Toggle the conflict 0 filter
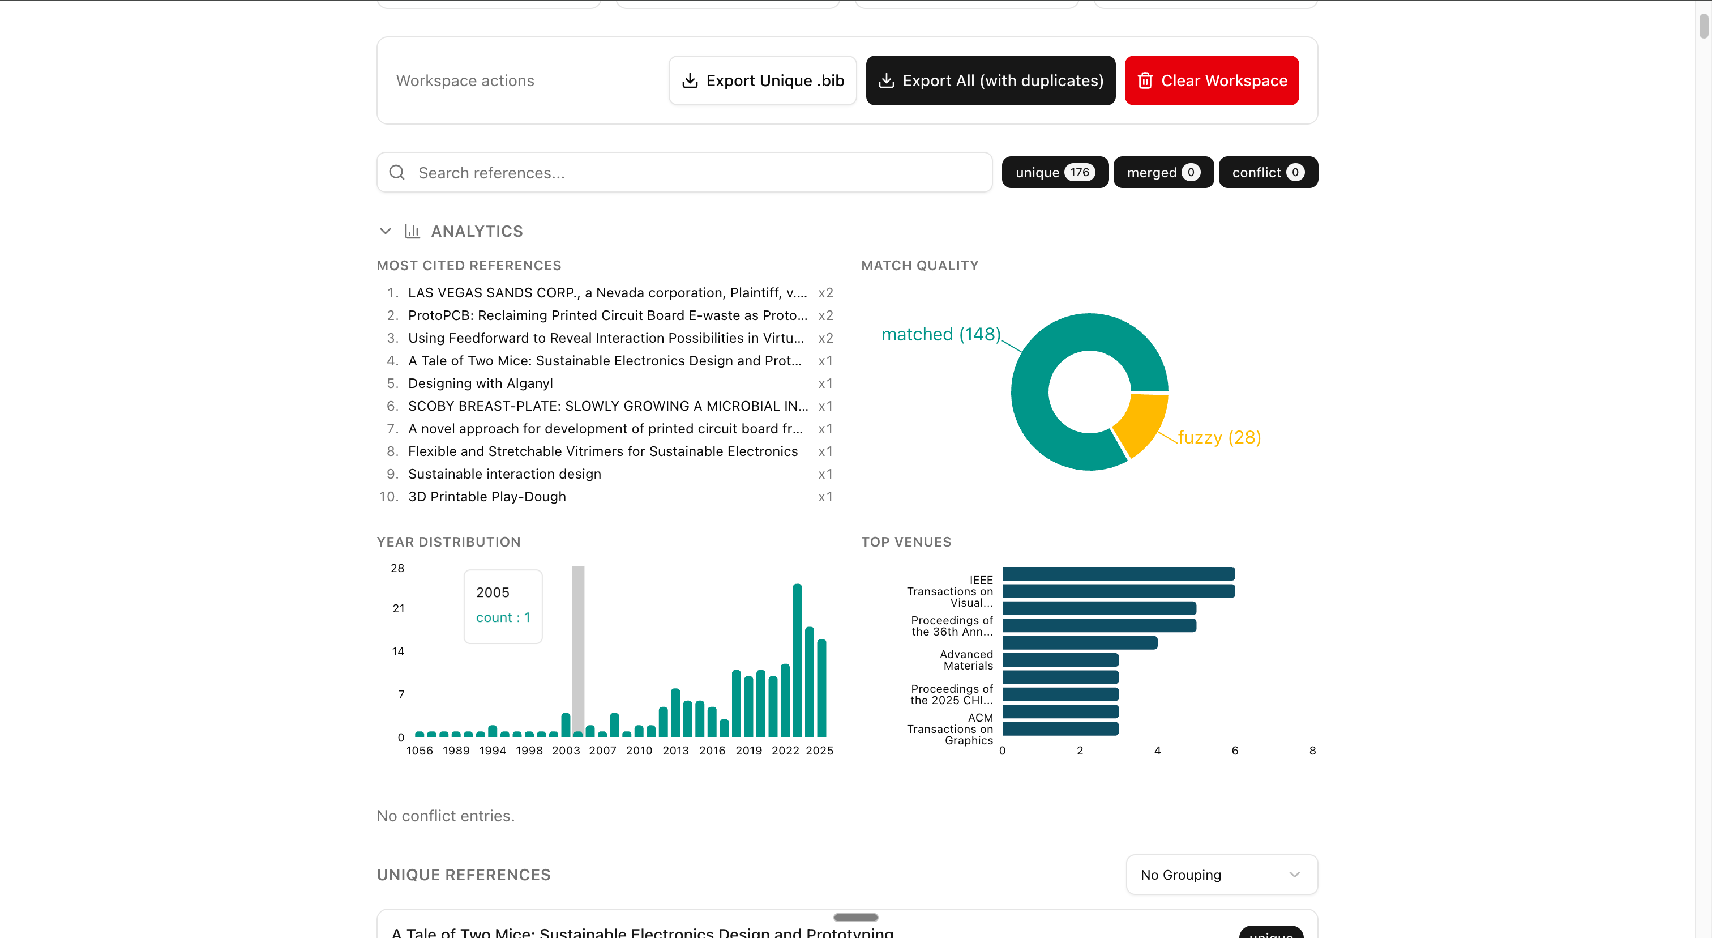 [x=1268, y=173]
